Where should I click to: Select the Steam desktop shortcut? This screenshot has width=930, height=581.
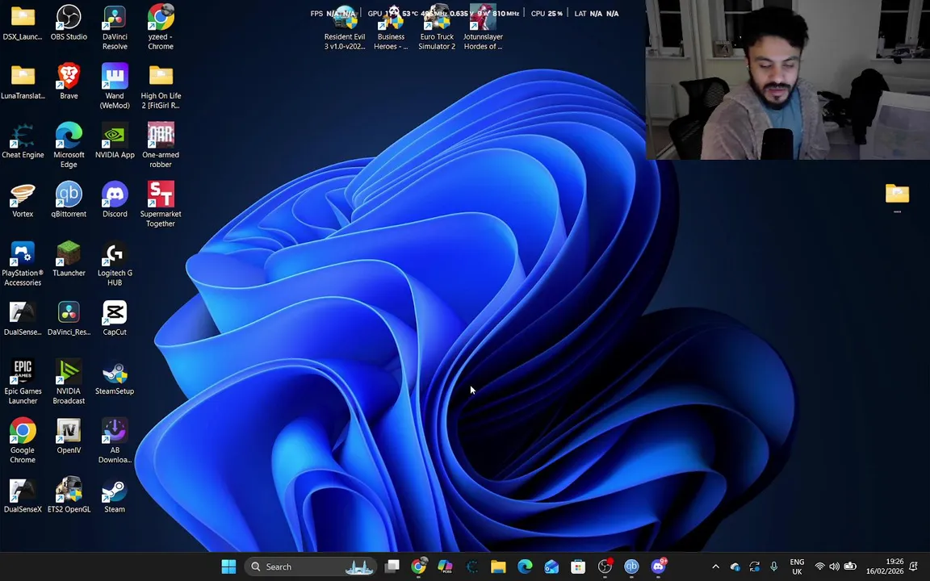(x=115, y=497)
